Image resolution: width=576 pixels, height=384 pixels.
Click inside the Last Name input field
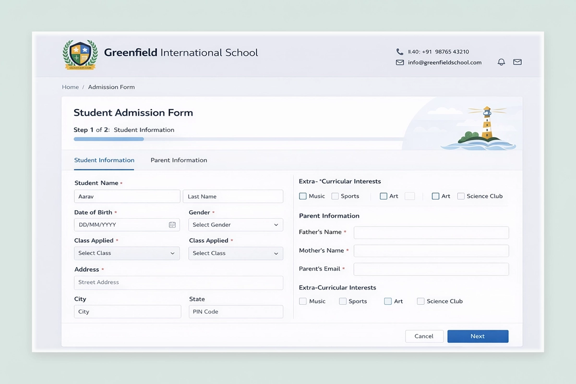(x=233, y=196)
